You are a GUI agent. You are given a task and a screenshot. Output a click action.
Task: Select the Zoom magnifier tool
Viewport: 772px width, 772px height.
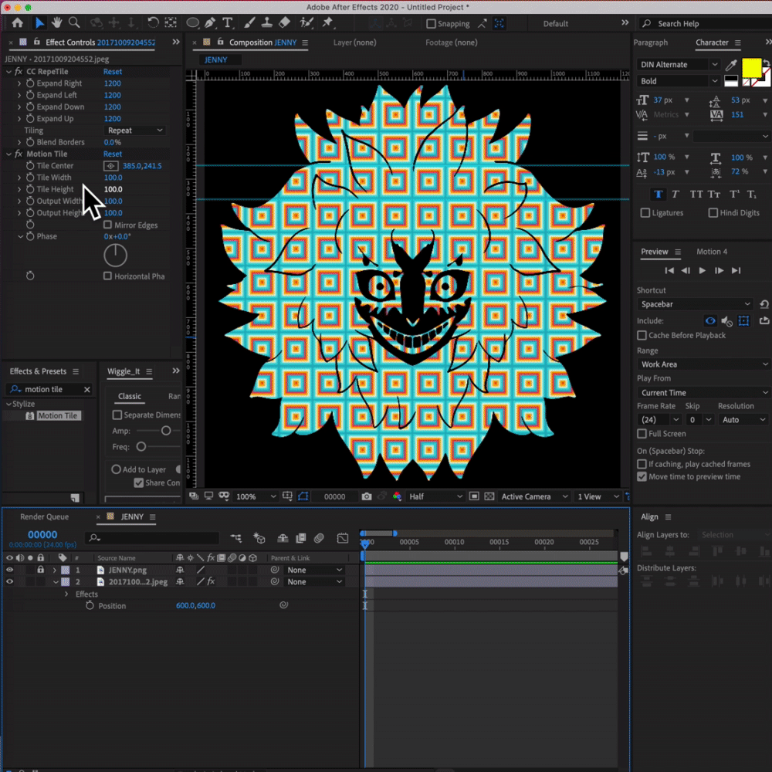point(74,23)
